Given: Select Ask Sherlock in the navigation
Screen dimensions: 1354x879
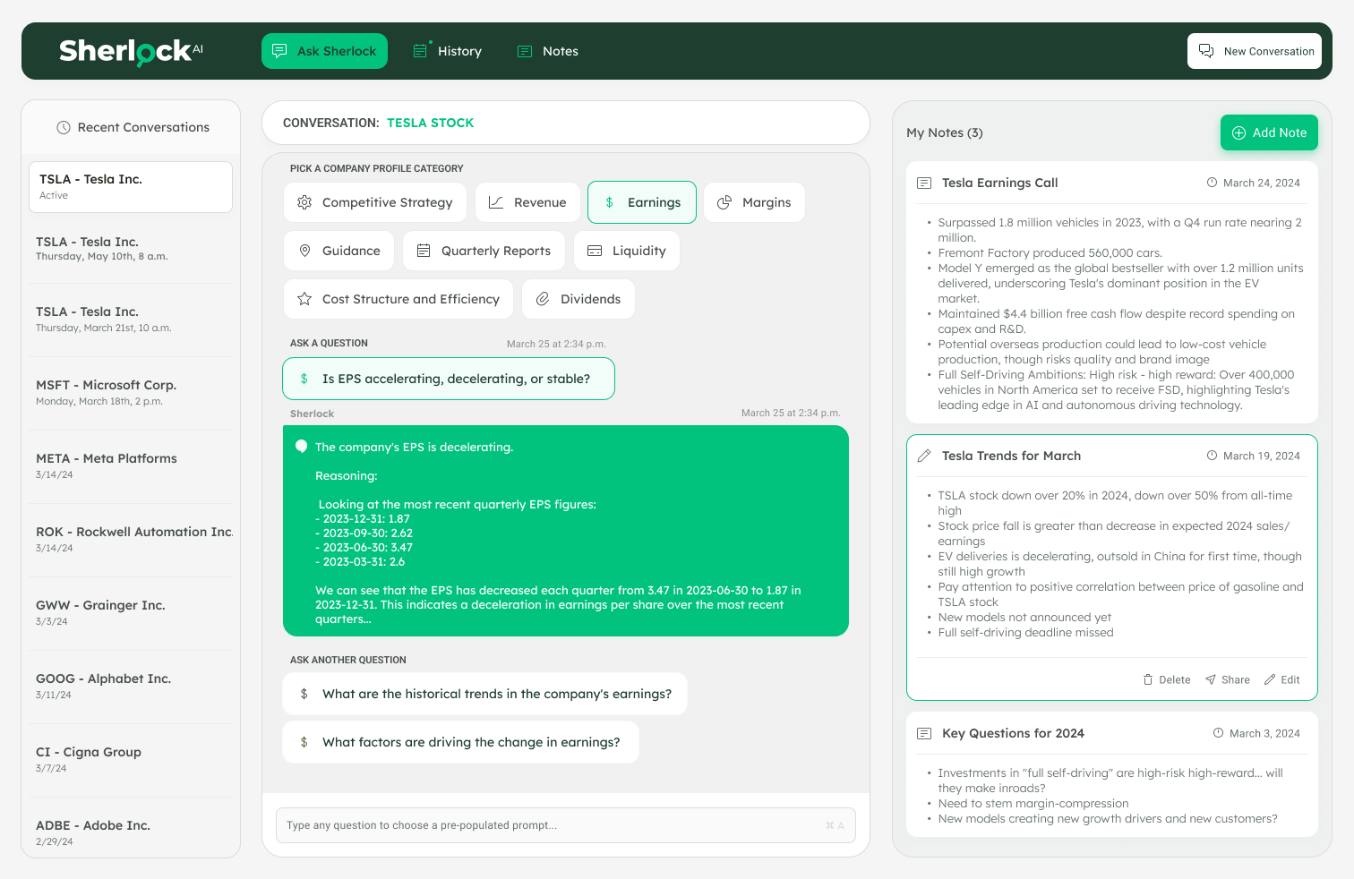Looking at the screenshot, I should (324, 51).
